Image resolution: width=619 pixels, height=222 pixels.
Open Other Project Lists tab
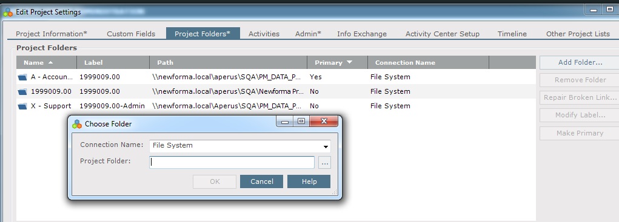click(x=578, y=34)
